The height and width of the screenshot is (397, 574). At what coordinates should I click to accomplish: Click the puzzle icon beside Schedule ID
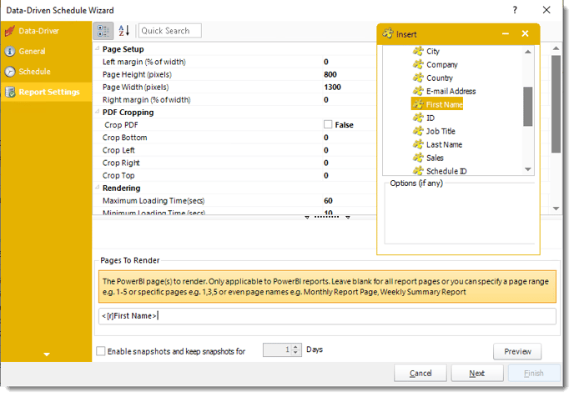[418, 171]
